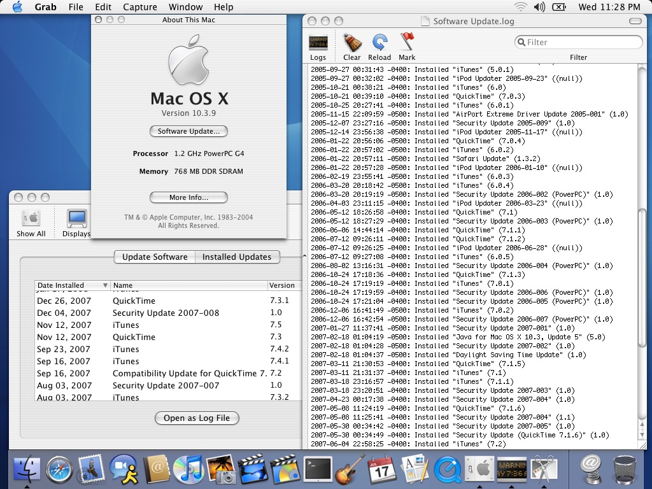Reload the Software Update log
The height and width of the screenshot is (489, 652).
click(x=379, y=47)
